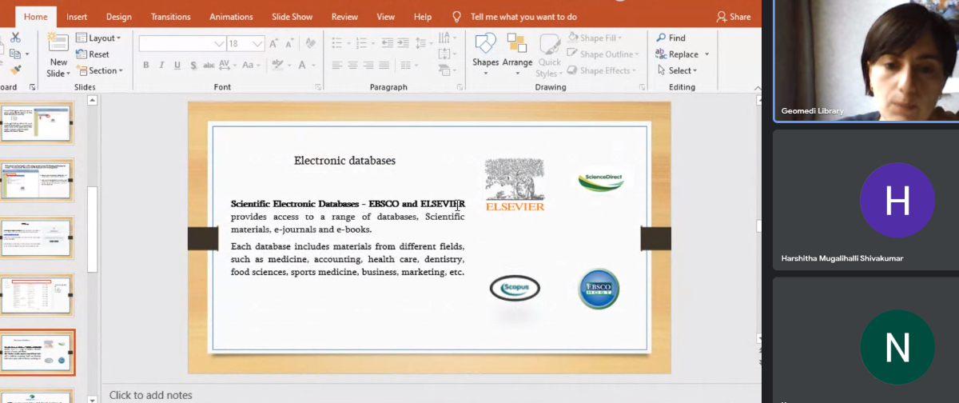
Task: Click the Cut scissors icon
Action: pyautogui.click(x=15, y=38)
